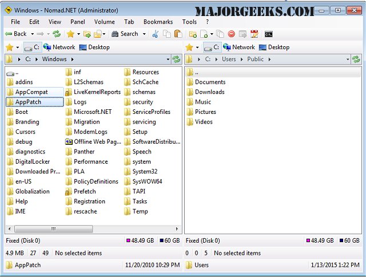Refresh using the main toolbar green arrows icon
The width and height of the screenshot is (366, 277).
[57, 34]
